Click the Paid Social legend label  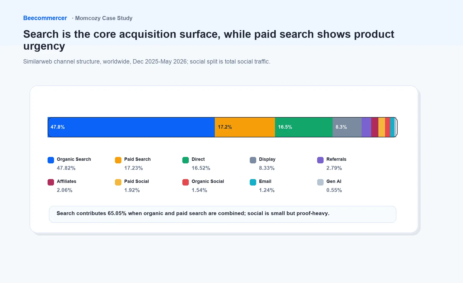coord(137,181)
